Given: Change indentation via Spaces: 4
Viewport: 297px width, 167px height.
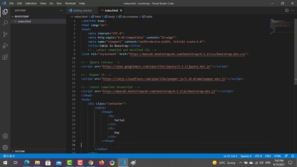Looking at the screenshot, I should point(246,156).
